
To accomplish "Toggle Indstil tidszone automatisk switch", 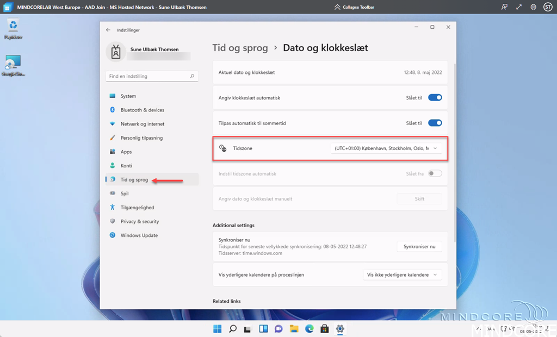I will click(x=435, y=174).
